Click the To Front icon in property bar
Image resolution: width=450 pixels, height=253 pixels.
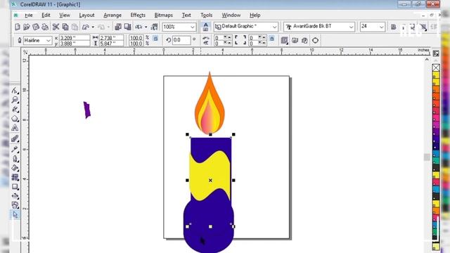[295, 41]
